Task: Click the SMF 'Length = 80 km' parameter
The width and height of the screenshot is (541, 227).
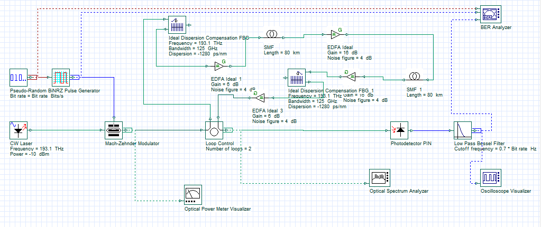Action: click(281, 53)
